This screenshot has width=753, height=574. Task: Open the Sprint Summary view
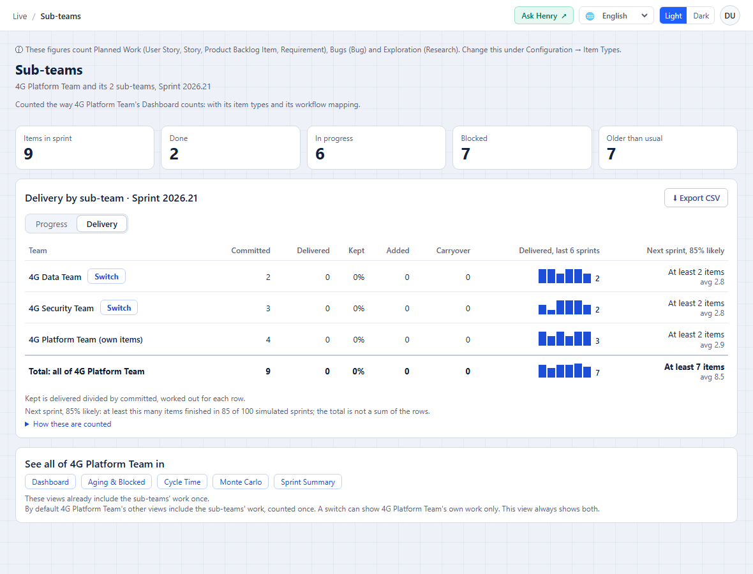tap(308, 482)
